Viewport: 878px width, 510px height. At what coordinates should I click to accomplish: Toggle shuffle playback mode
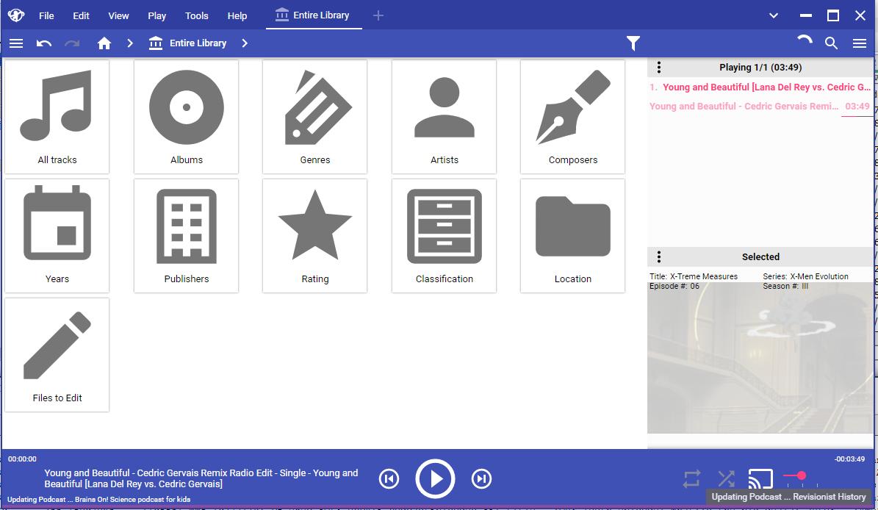point(726,479)
